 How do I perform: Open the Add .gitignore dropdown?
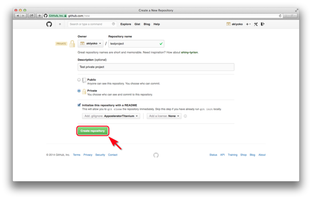point(111,116)
